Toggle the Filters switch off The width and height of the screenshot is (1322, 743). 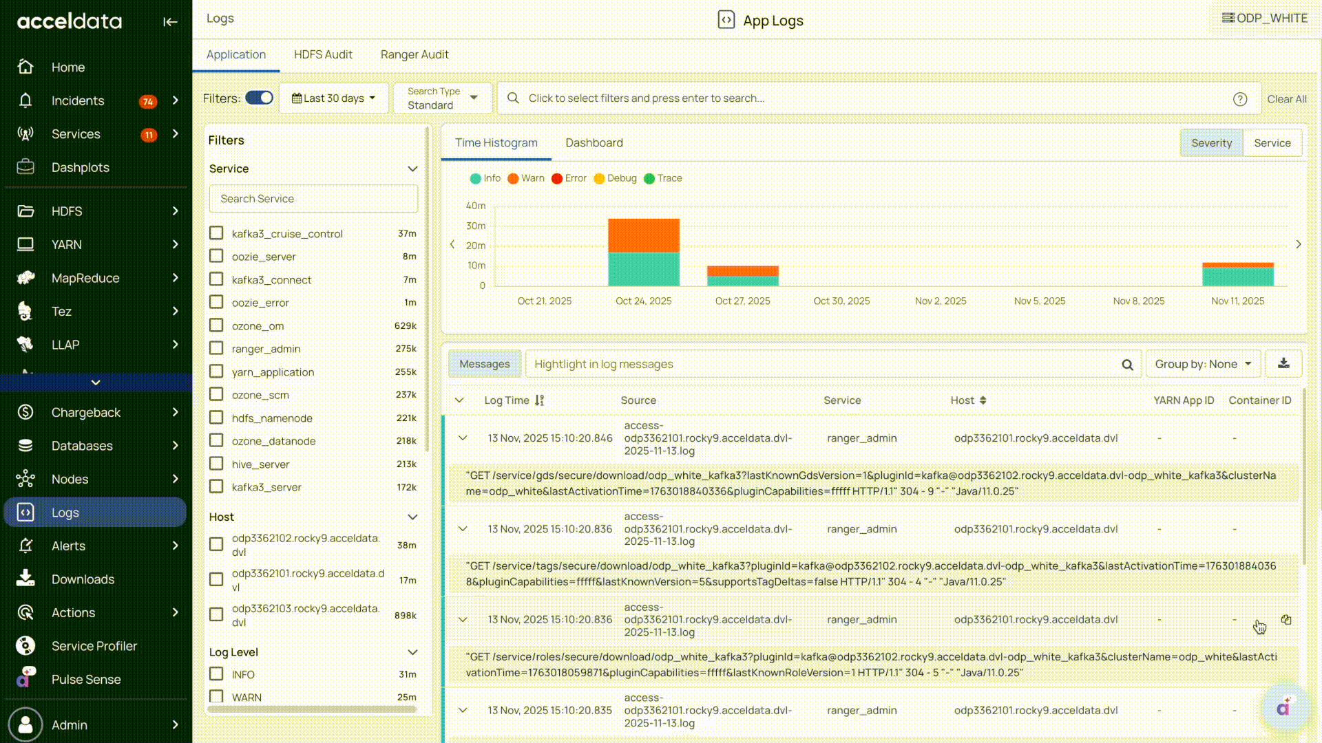[260, 98]
